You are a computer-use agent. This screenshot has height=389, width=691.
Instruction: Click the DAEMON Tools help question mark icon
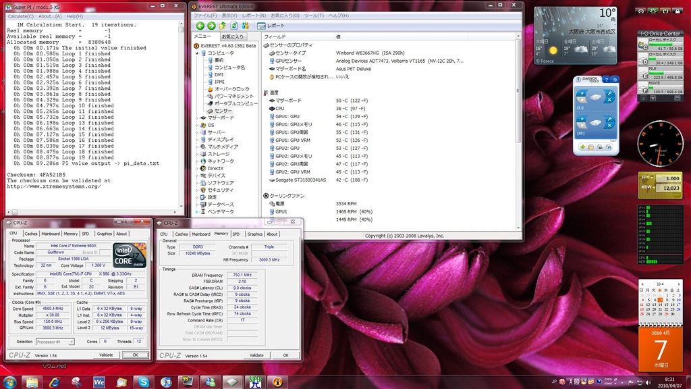point(606,80)
